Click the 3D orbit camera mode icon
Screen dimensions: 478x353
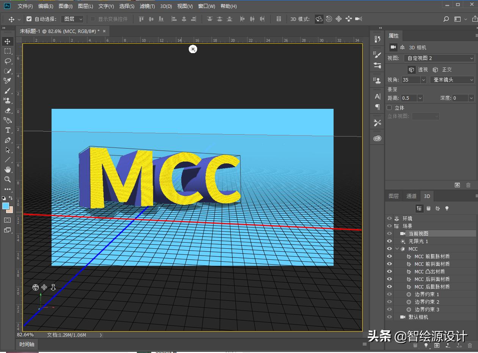click(x=319, y=19)
